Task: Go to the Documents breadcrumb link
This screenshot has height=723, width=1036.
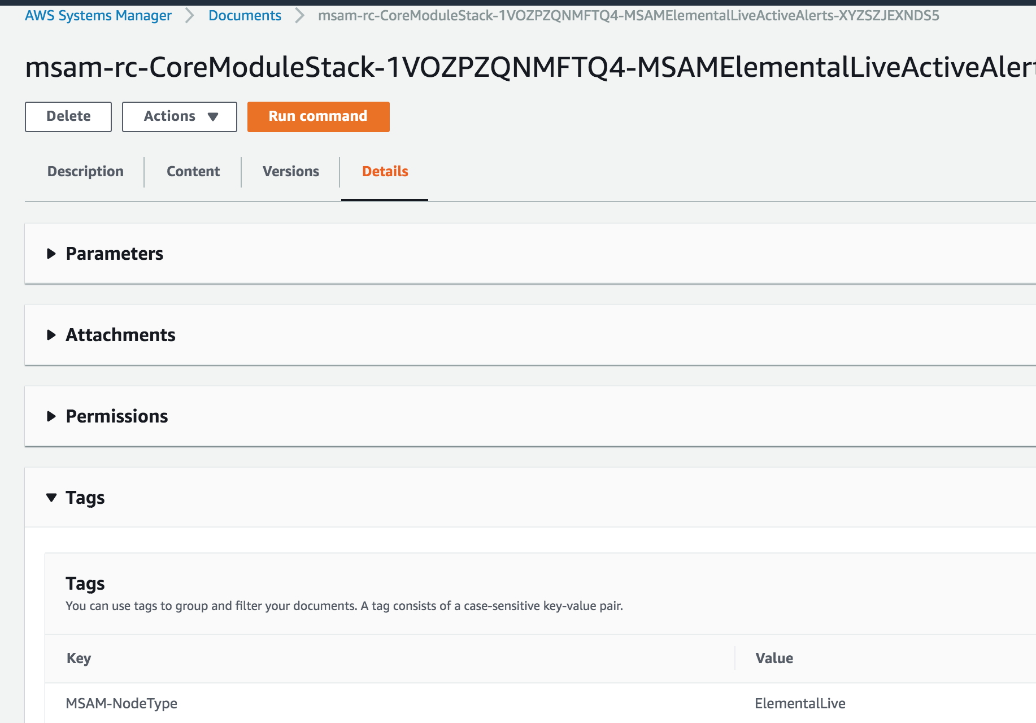Action: [x=245, y=15]
